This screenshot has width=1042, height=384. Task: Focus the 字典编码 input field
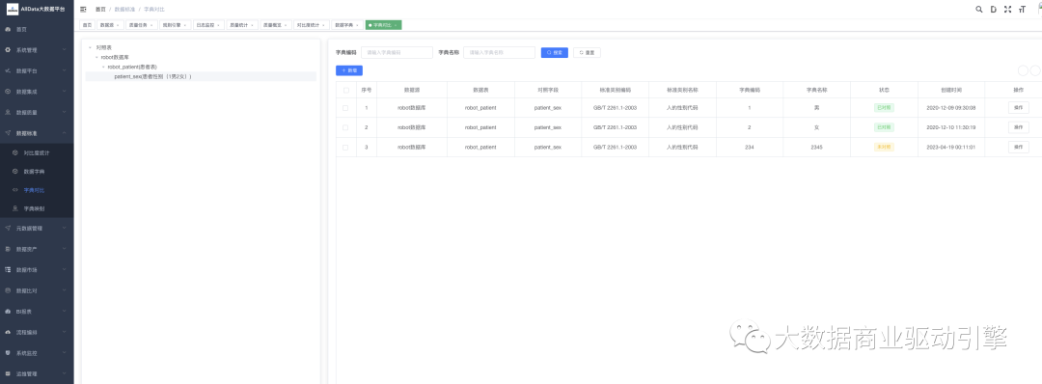(397, 52)
